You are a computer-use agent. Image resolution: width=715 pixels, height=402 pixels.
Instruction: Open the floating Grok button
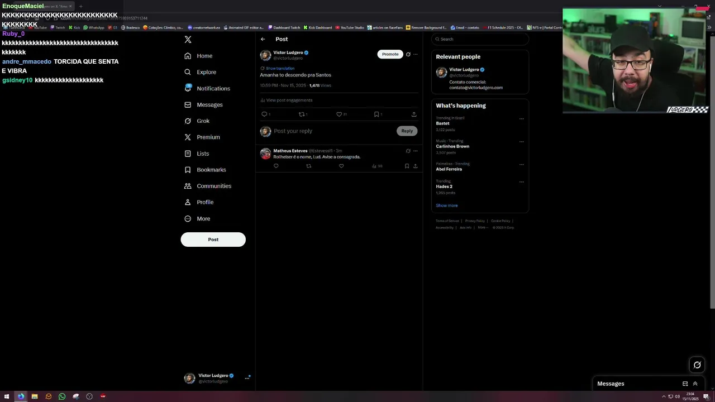(x=697, y=365)
